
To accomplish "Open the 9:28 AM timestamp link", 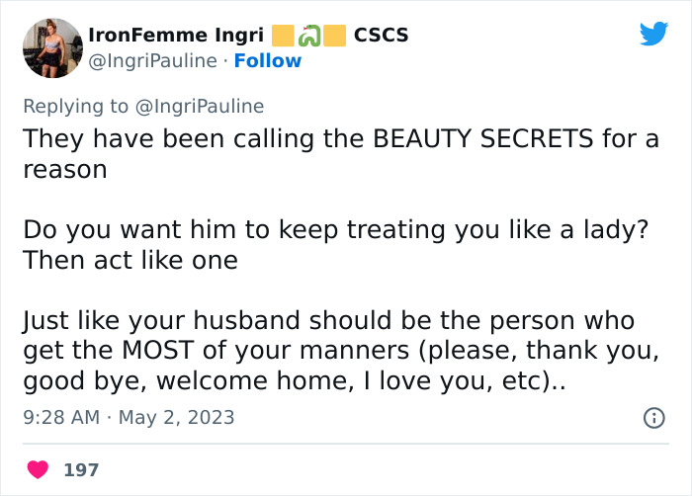I will pos(61,417).
